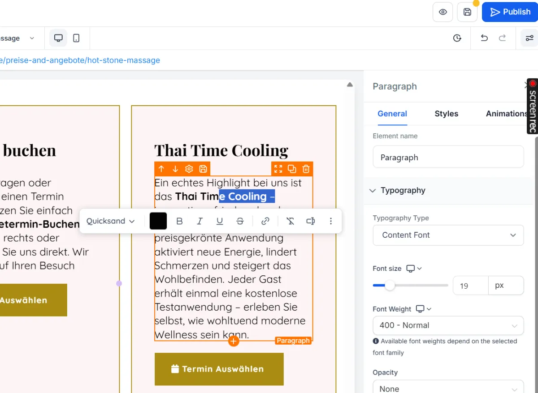The height and width of the screenshot is (393, 538).
Task: Move the Paragraph element up
Action: point(161,169)
